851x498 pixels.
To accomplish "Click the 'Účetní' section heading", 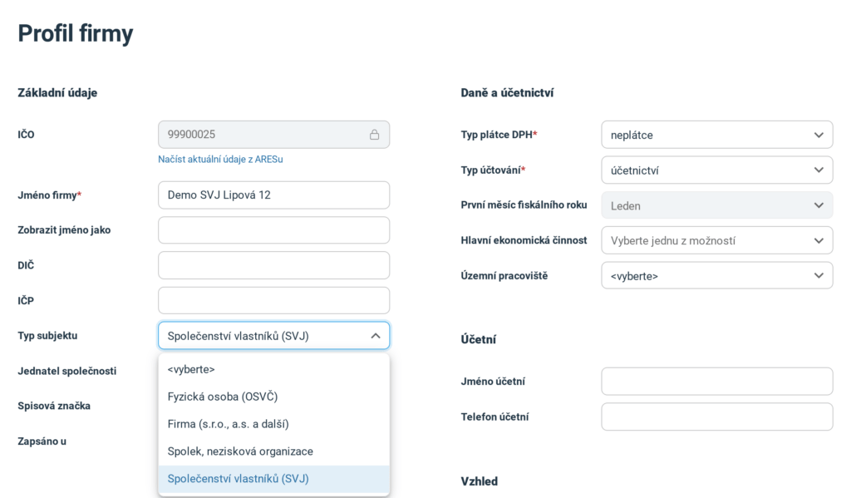I will coord(478,339).
